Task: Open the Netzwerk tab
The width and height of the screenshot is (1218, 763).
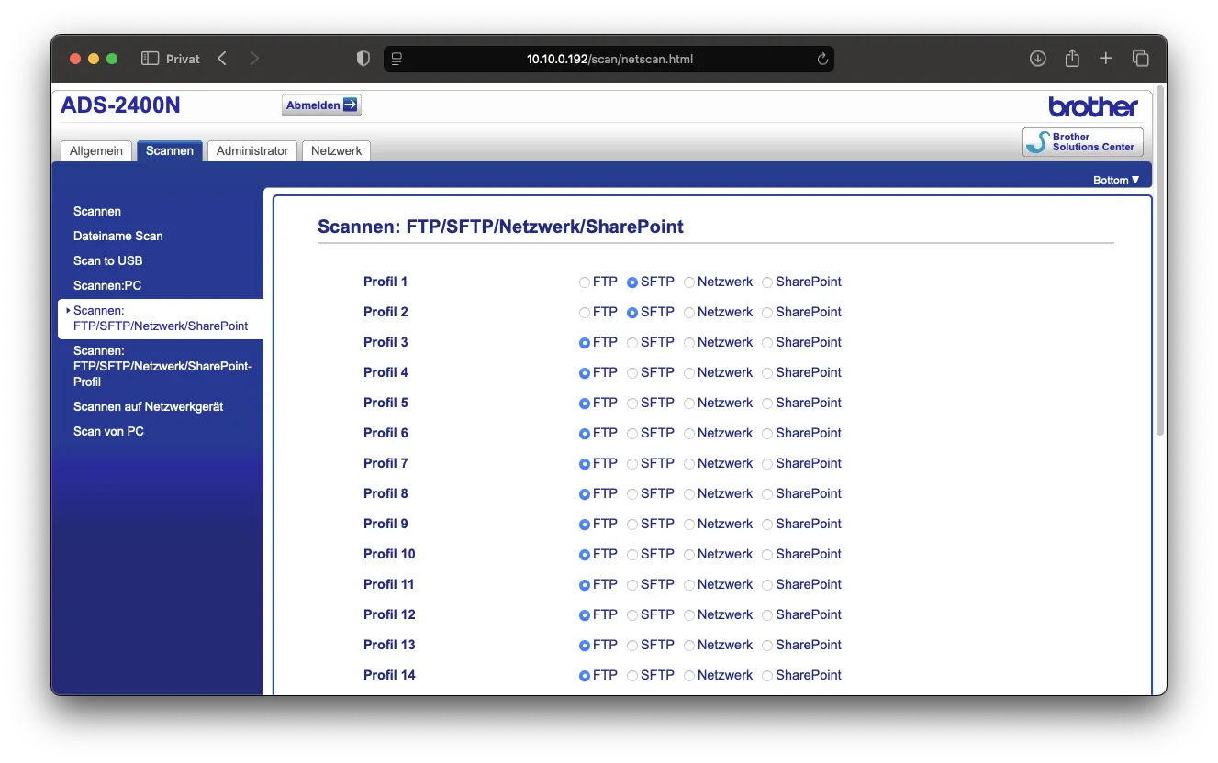Action: tap(336, 151)
